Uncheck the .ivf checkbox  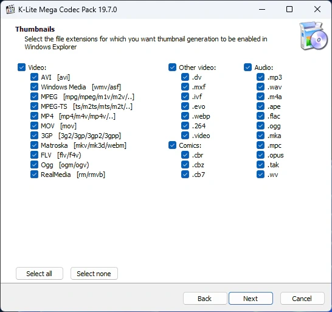click(x=185, y=97)
